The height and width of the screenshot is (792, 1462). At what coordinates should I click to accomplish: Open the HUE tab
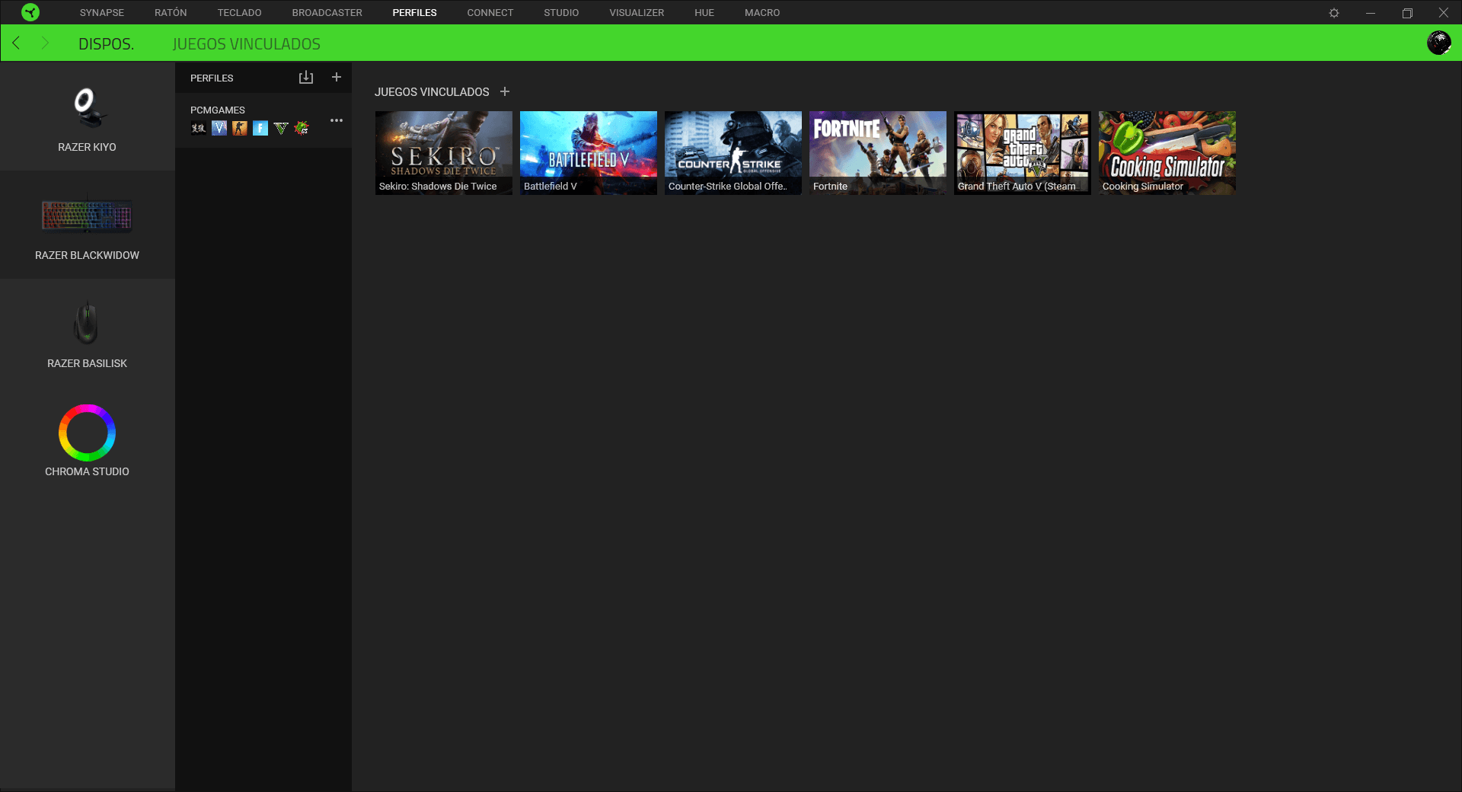(704, 13)
